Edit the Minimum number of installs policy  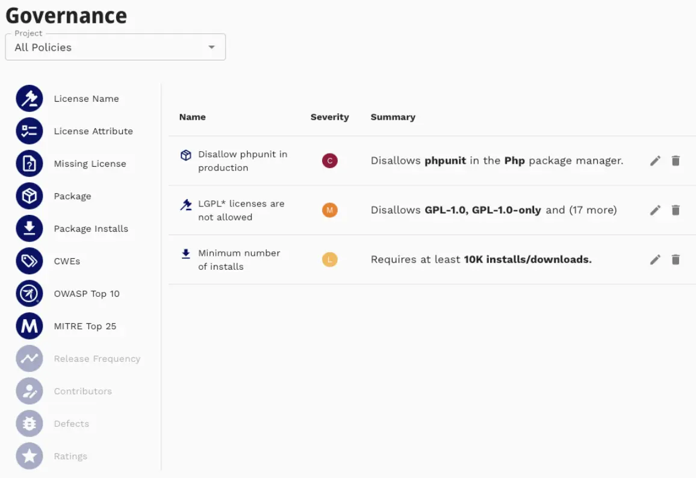(x=655, y=259)
